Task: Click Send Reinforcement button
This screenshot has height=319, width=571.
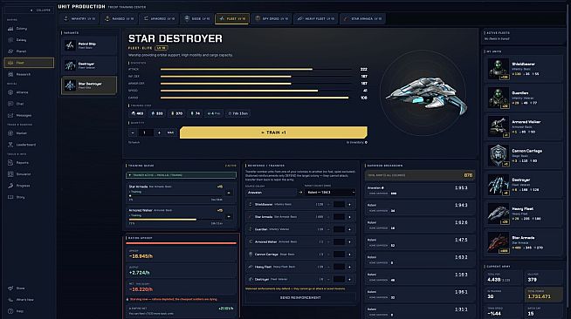Action: 300,297
